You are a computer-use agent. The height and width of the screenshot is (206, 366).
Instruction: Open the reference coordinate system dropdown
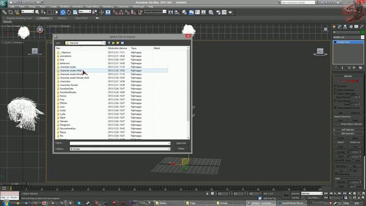85,11
